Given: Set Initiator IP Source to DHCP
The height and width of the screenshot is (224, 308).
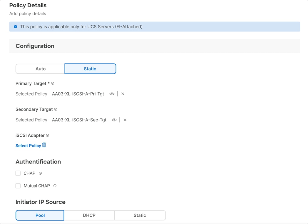Looking at the screenshot, I should pyautogui.click(x=89, y=215).
